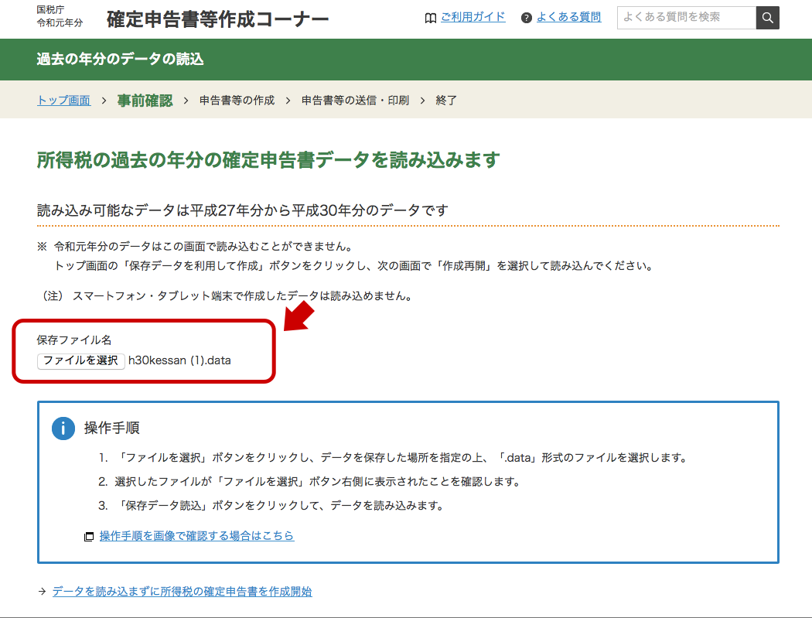Click the book icon beside ご利用ガイド
The height and width of the screenshot is (618, 812).
(431, 16)
